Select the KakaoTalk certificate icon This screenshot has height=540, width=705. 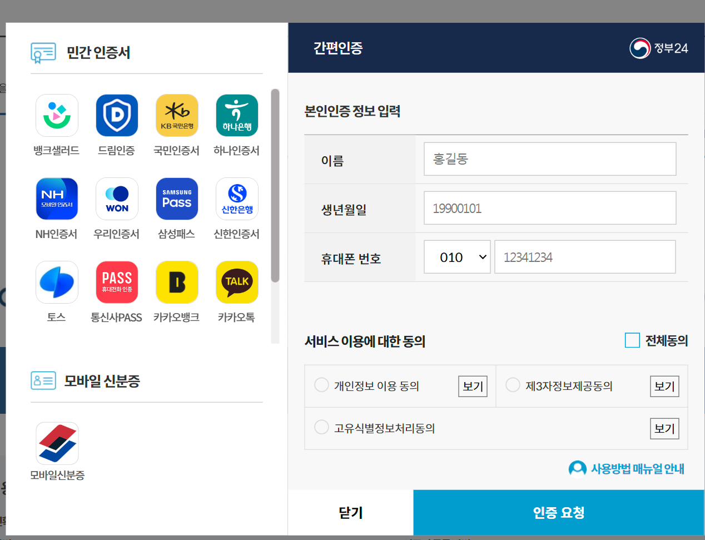(x=237, y=282)
